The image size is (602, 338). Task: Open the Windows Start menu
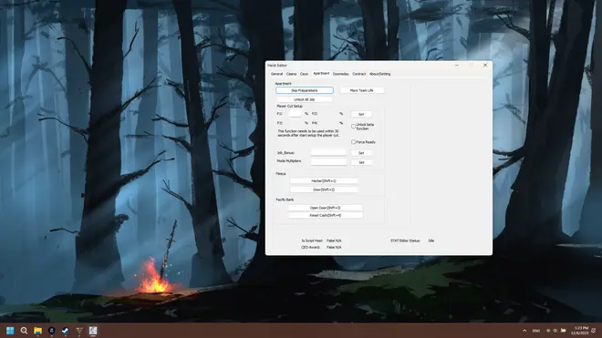[x=10, y=331]
